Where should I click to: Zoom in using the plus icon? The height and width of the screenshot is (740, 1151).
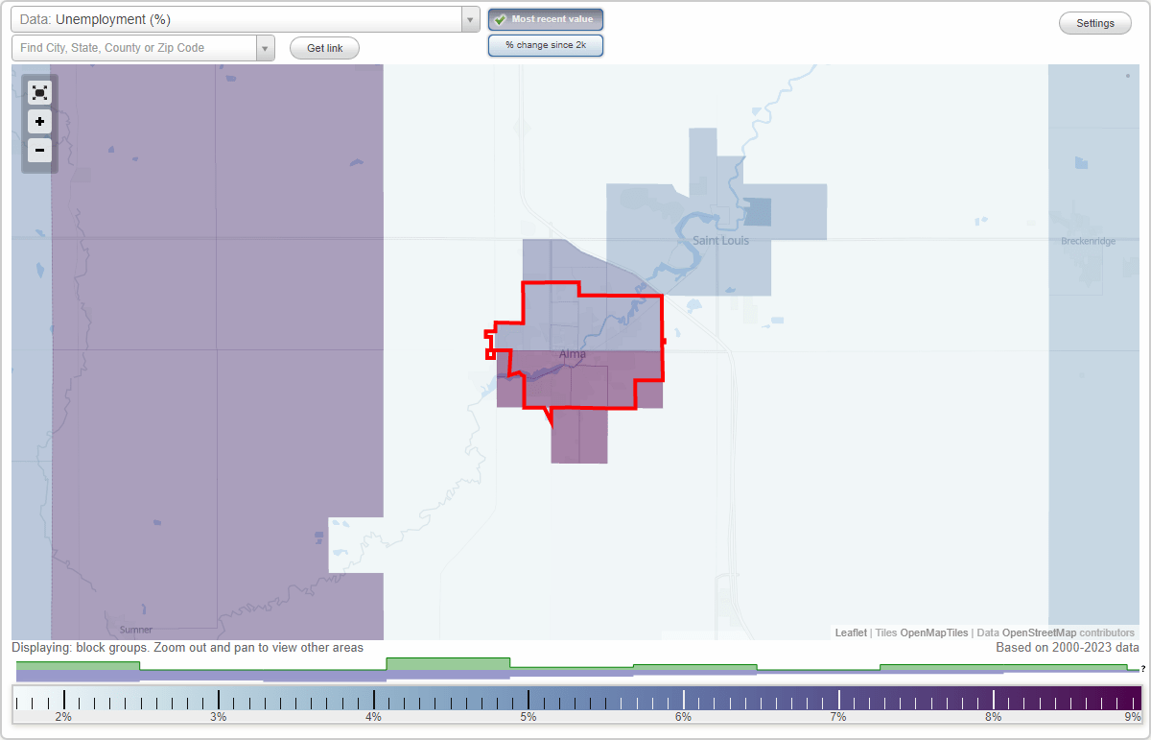39,122
